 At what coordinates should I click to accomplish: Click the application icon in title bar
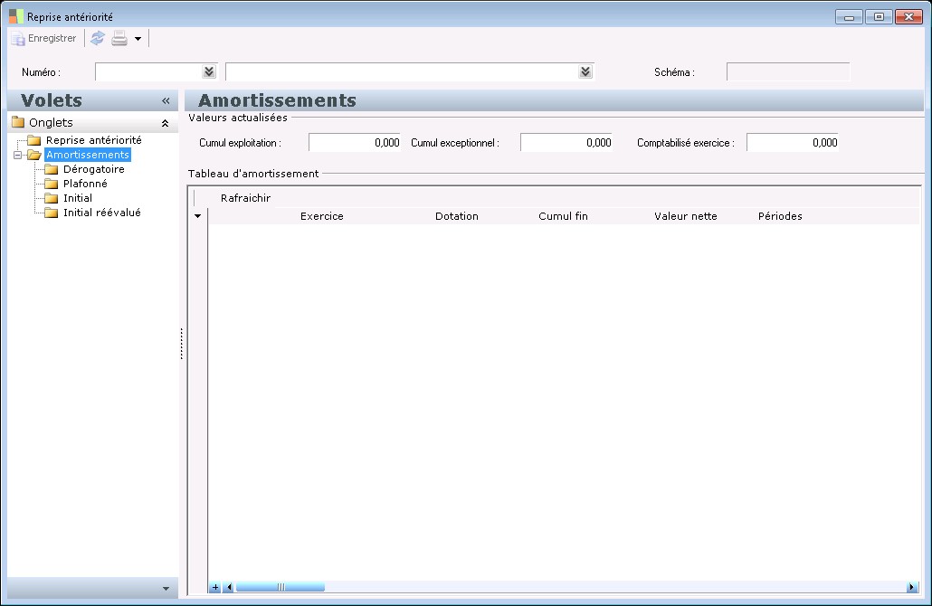16,16
